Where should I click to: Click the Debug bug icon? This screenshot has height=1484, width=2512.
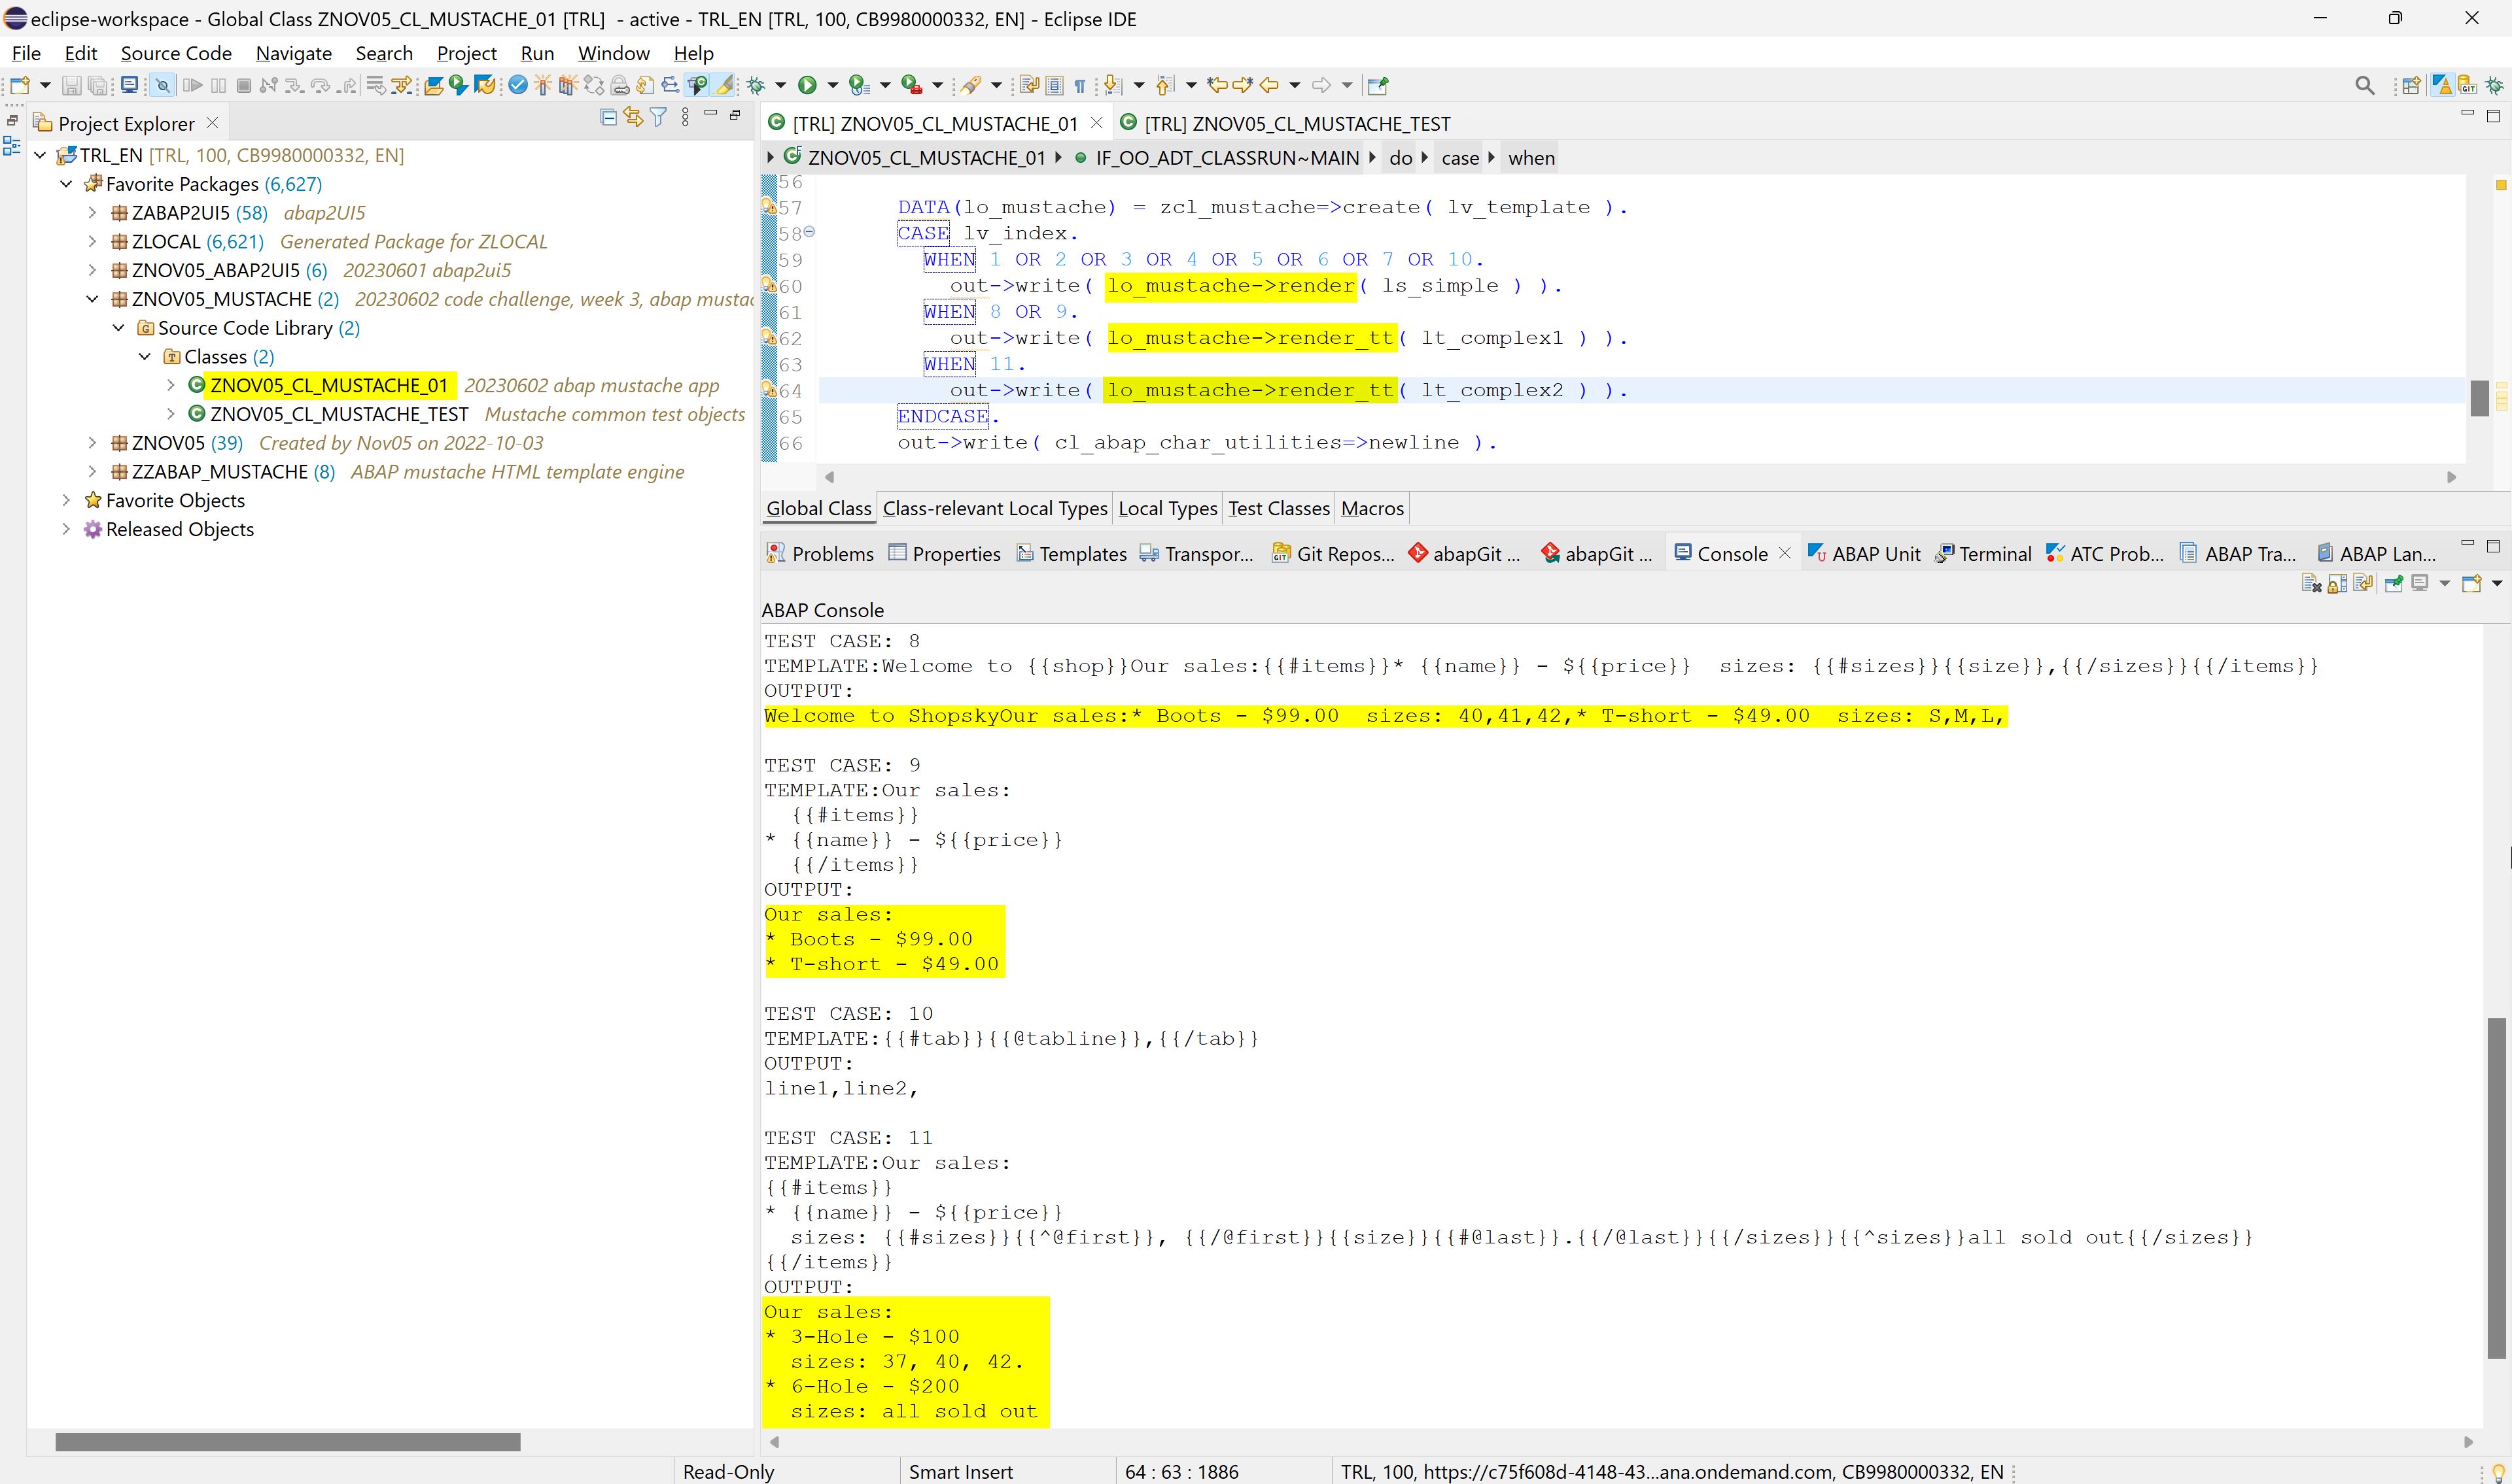pyautogui.click(x=756, y=85)
